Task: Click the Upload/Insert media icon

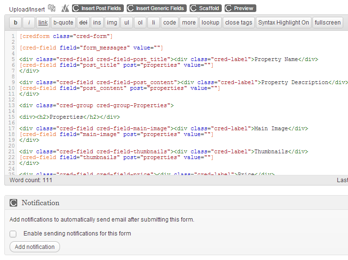Action: 52,8
